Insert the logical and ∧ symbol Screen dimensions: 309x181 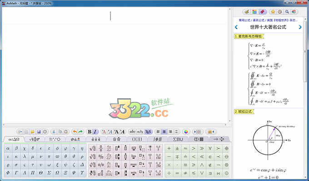pos(202,165)
